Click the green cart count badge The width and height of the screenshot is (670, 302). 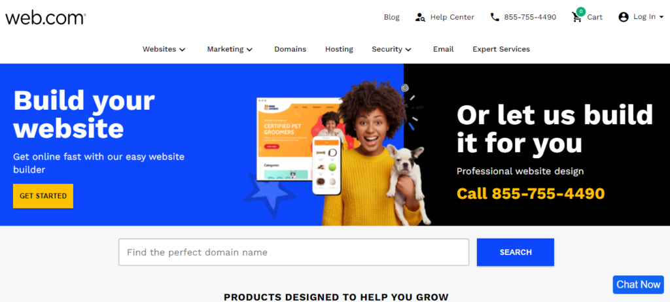coord(580,12)
